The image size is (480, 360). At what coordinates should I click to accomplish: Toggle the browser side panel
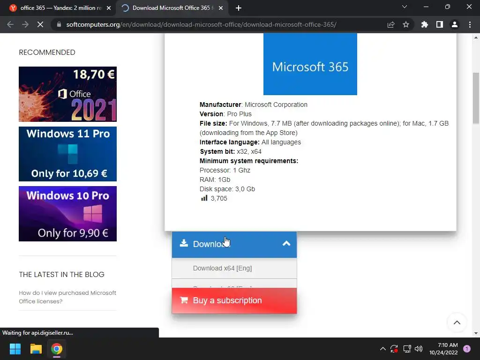pyautogui.click(x=440, y=24)
